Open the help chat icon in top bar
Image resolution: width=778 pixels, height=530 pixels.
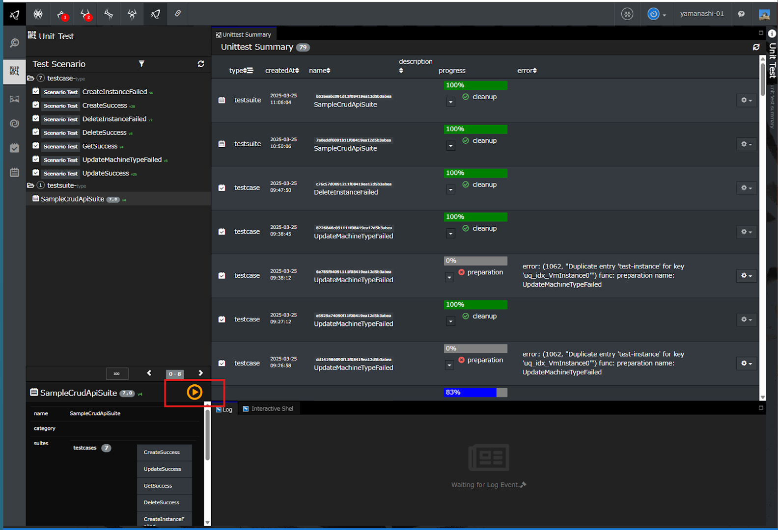(x=741, y=14)
